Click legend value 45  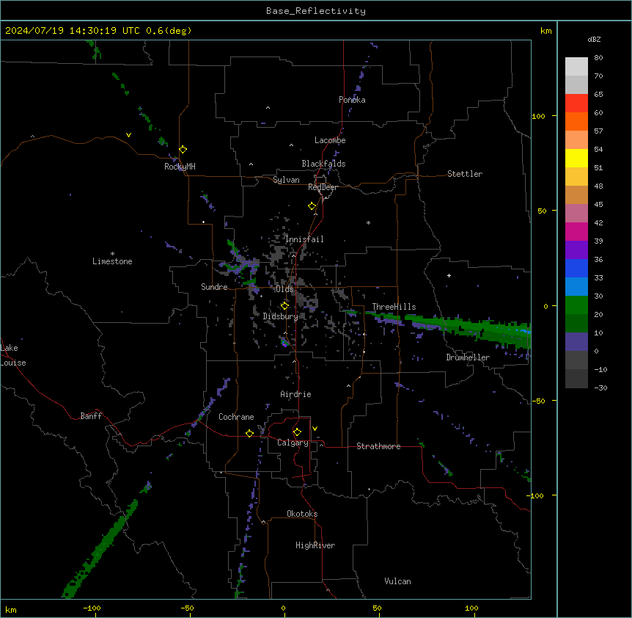598,204
